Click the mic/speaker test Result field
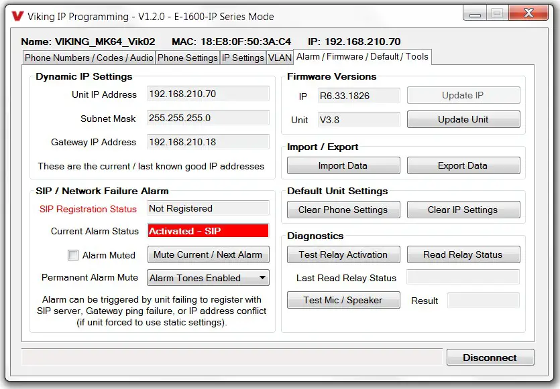Screen dimensions: 560x389 tap(484, 301)
